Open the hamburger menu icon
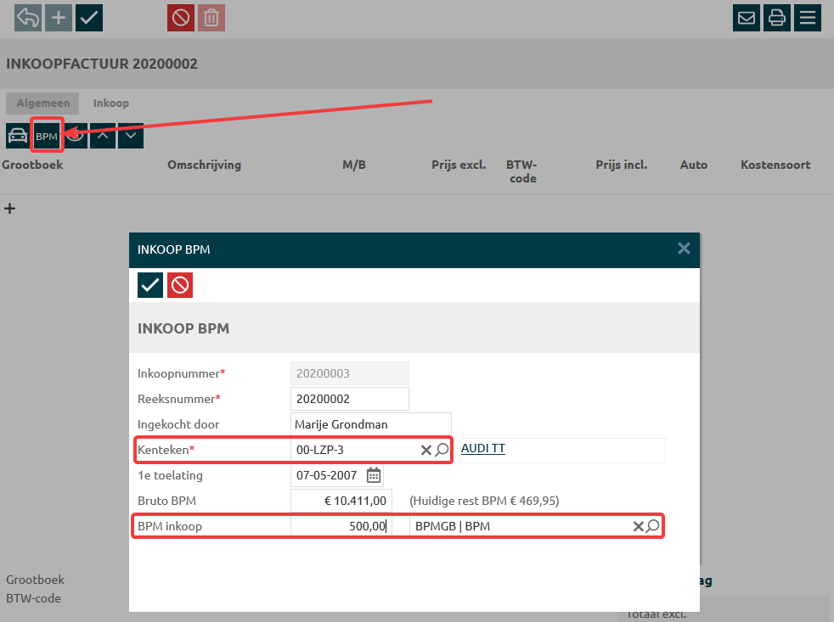The width and height of the screenshot is (834, 622). click(x=807, y=17)
